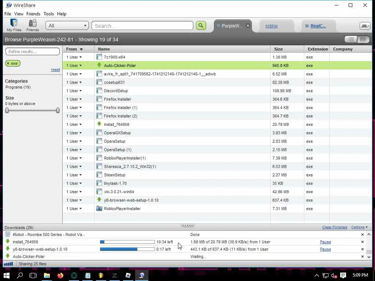
Task: Sort by the From column header
Action: point(78,49)
